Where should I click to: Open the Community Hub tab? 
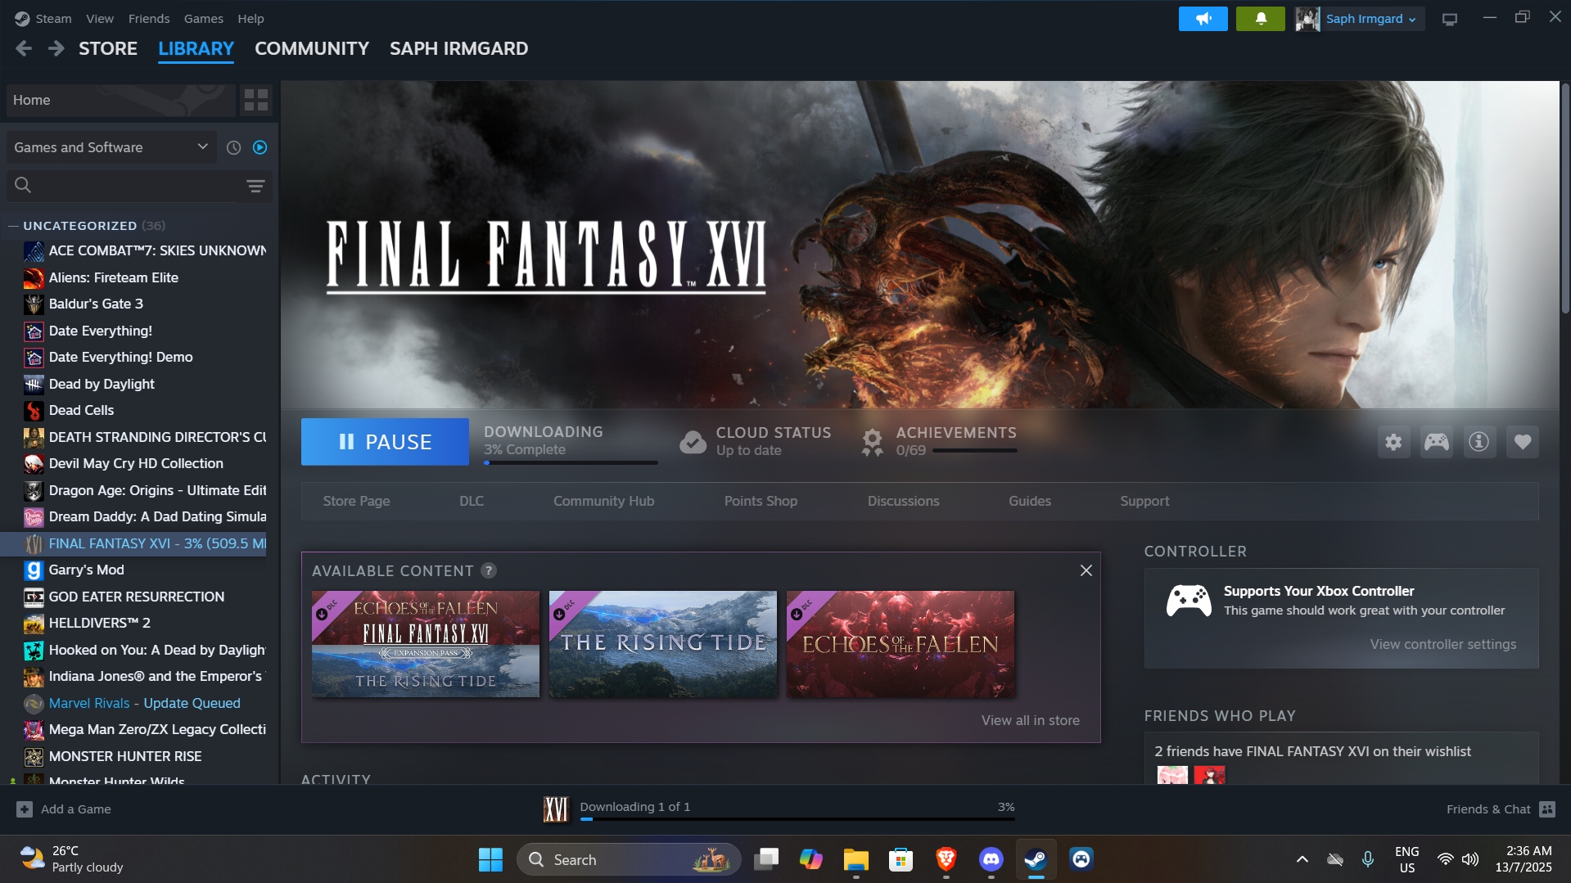603,501
